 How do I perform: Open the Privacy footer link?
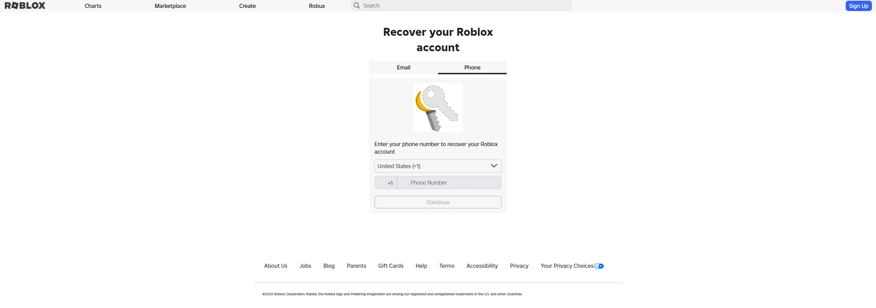click(519, 266)
